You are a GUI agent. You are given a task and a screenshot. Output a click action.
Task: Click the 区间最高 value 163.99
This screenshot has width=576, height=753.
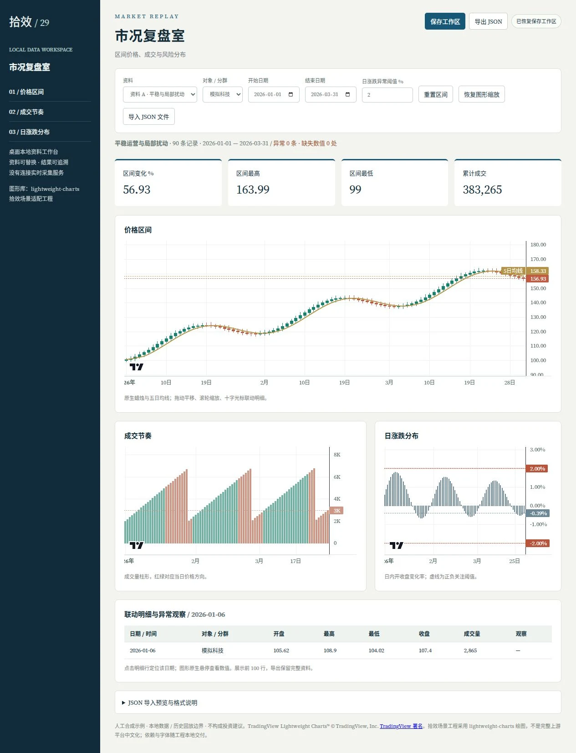[253, 190]
